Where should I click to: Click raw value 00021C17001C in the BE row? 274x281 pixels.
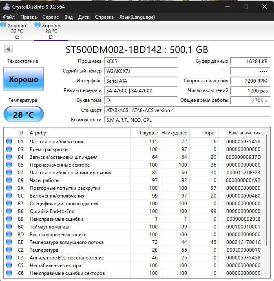(x=243, y=242)
